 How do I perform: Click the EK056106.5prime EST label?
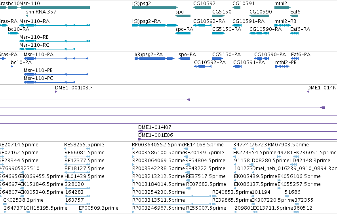[x=299, y=176]
